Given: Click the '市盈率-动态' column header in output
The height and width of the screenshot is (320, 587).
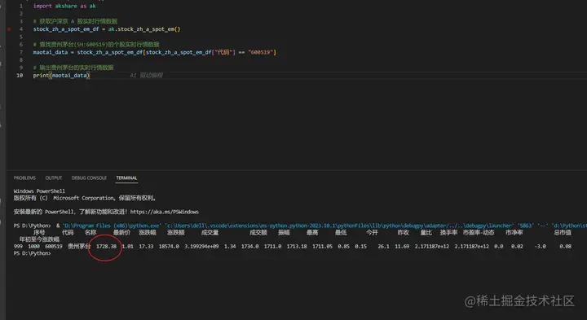Looking at the screenshot, I should tap(479, 233).
